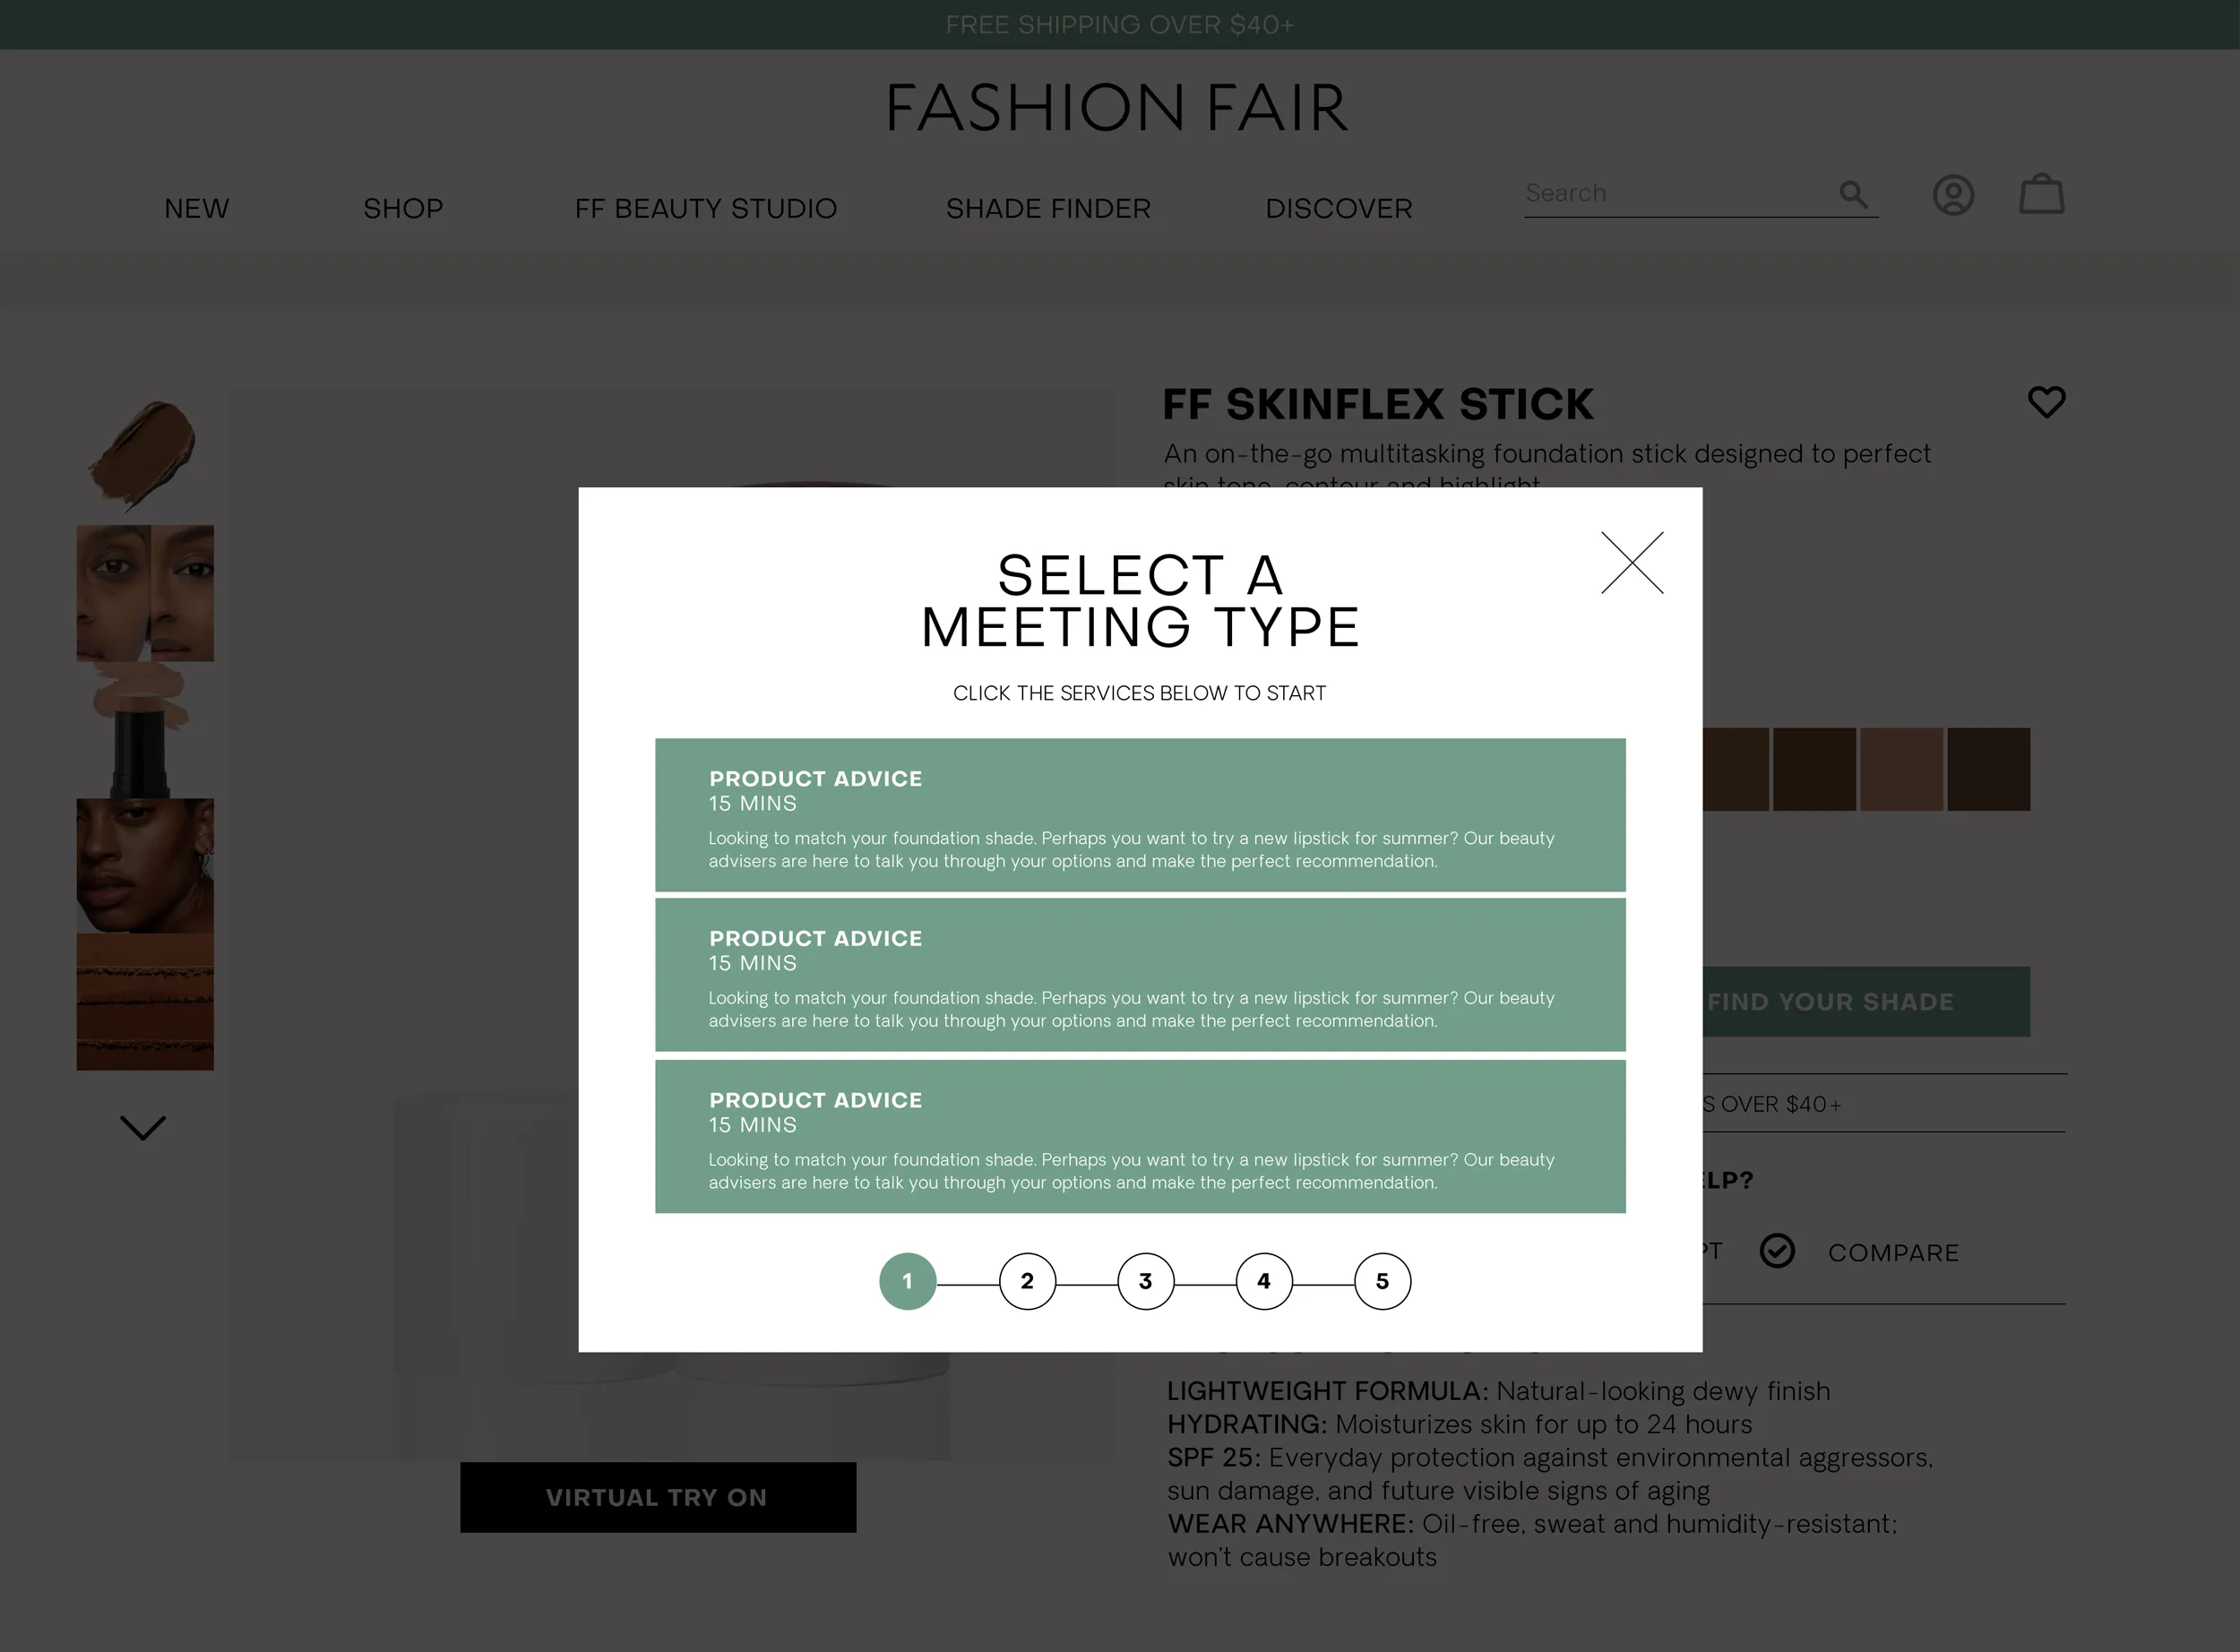Image resolution: width=2240 pixels, height=1652 pixels.
Task: Expand more thumbnails with down chevron
Action: [x=143, y=1128]
